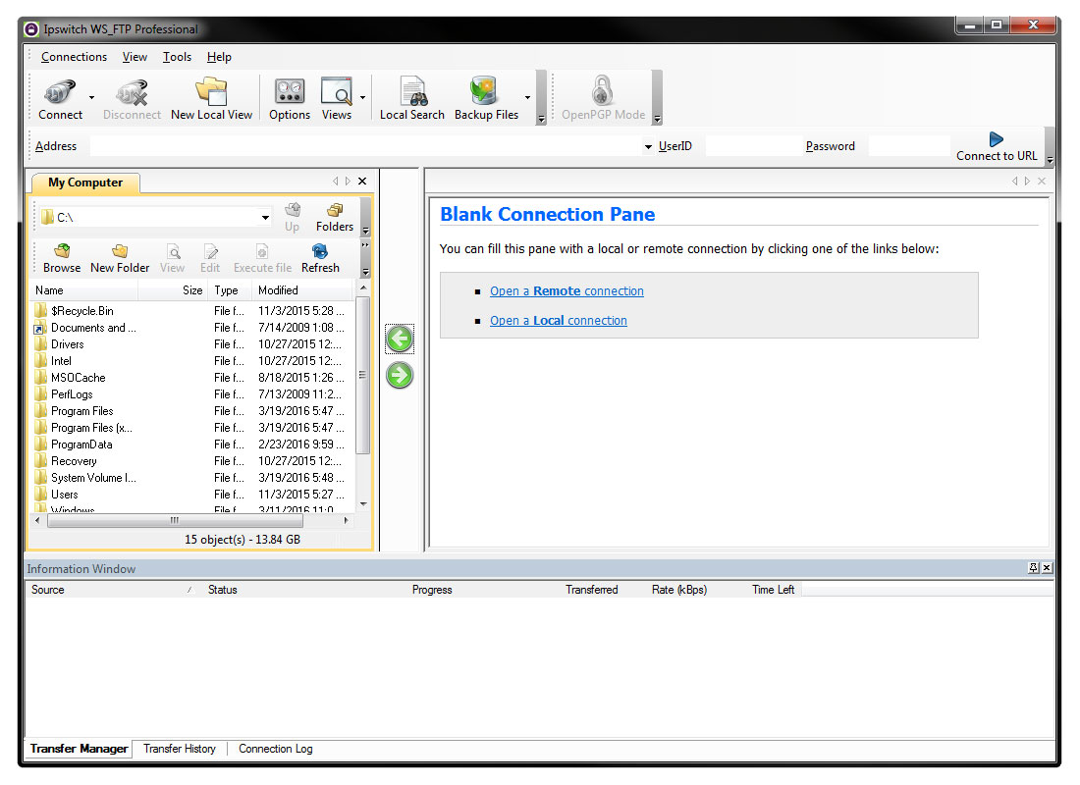This screenshot has height=785, width=1080.
Task: Click the Browse icon
Action: [62, 259]
